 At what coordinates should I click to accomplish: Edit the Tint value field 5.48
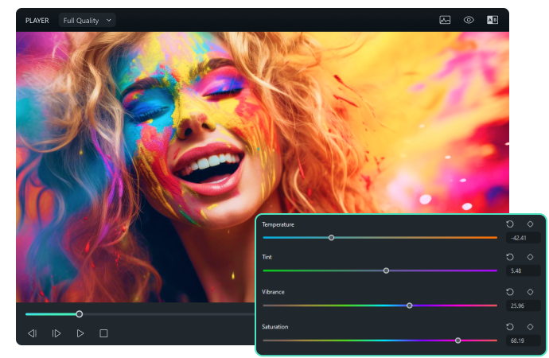tap(523, 270)
